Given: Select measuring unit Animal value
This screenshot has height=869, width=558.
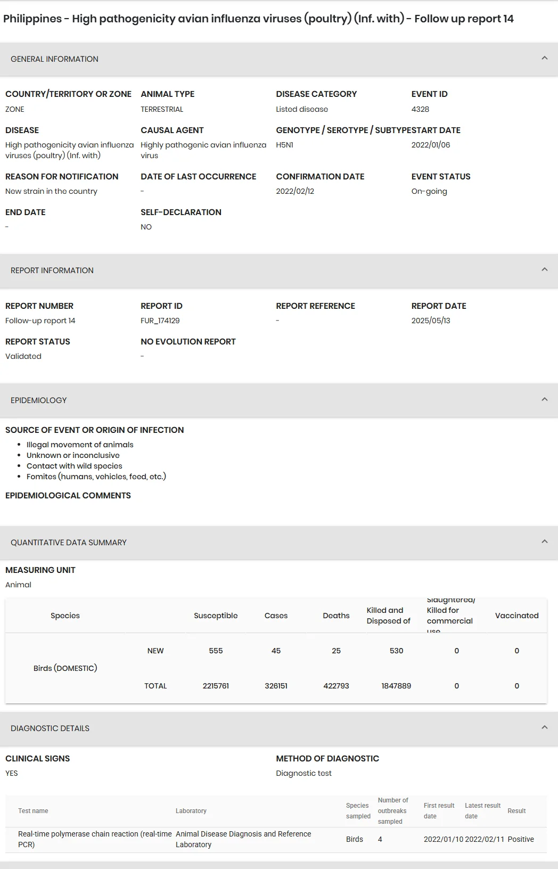Looking at the screenshot, I should [18, 585].
